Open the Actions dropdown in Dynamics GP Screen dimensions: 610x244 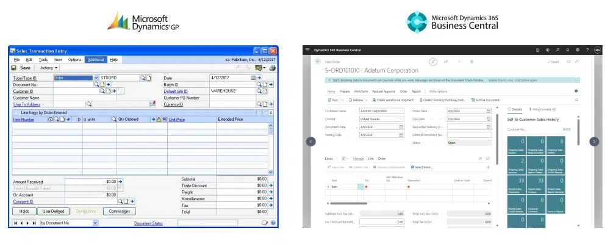click(x=49, y=68)
